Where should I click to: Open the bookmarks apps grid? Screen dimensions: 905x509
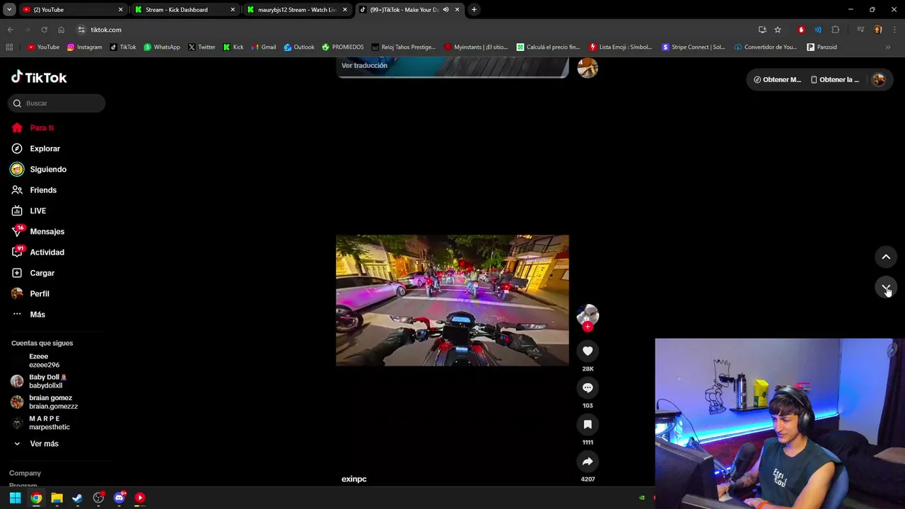9,47
